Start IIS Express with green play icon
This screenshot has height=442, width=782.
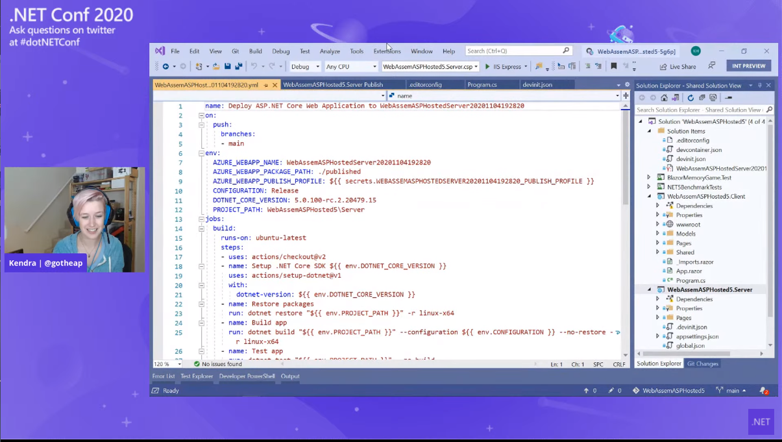pos(487,66)
